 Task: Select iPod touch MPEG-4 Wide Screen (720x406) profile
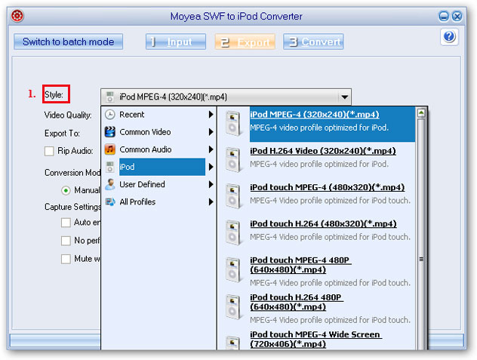[315, 340]
